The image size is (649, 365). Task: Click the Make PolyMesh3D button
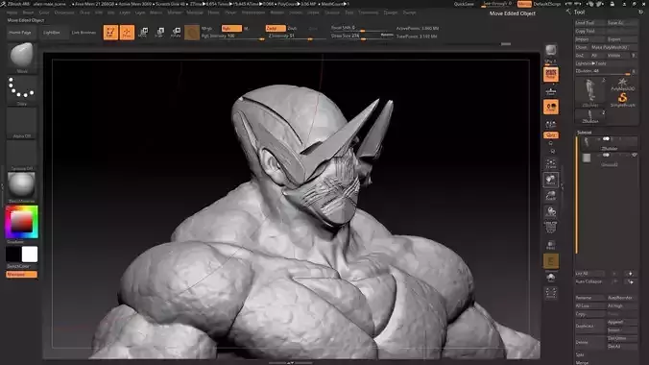coord(614,47)
